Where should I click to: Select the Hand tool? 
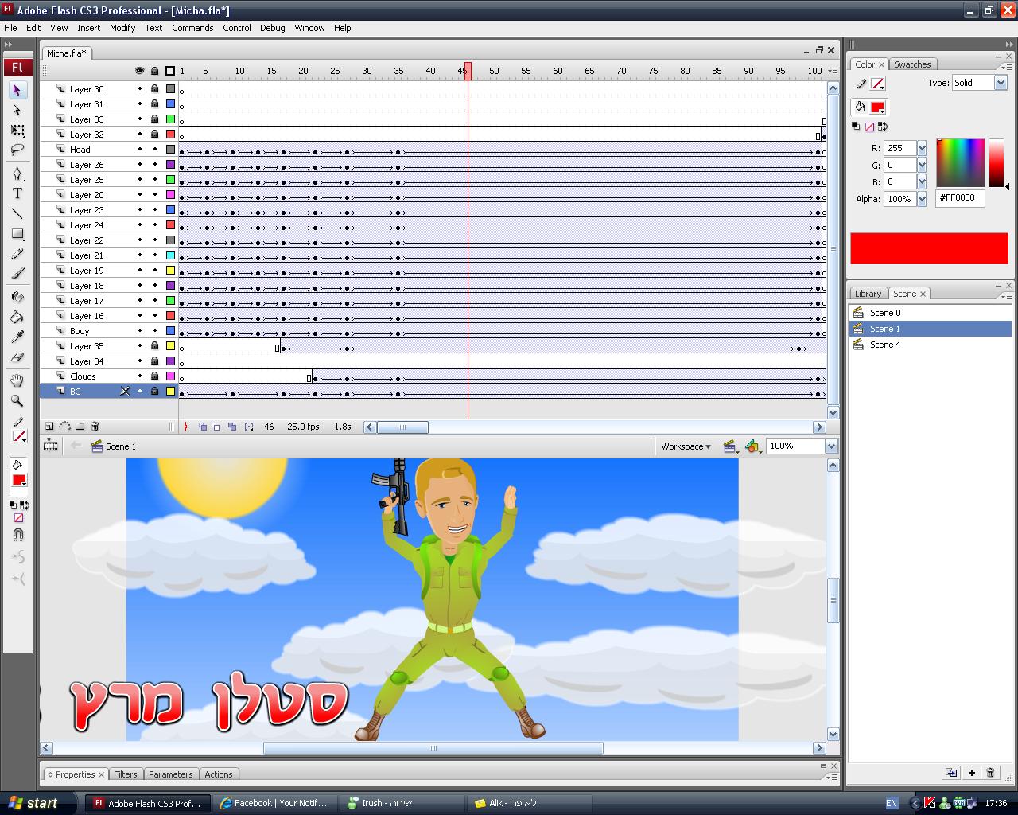17,381
